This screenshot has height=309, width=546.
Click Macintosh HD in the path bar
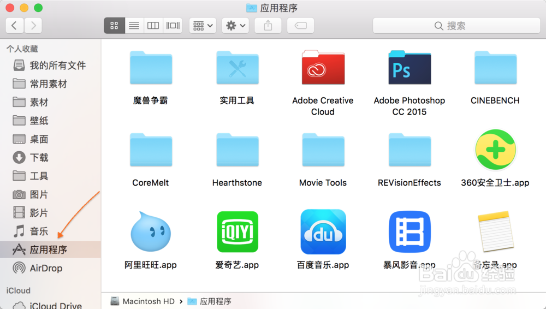pos(143,301)
